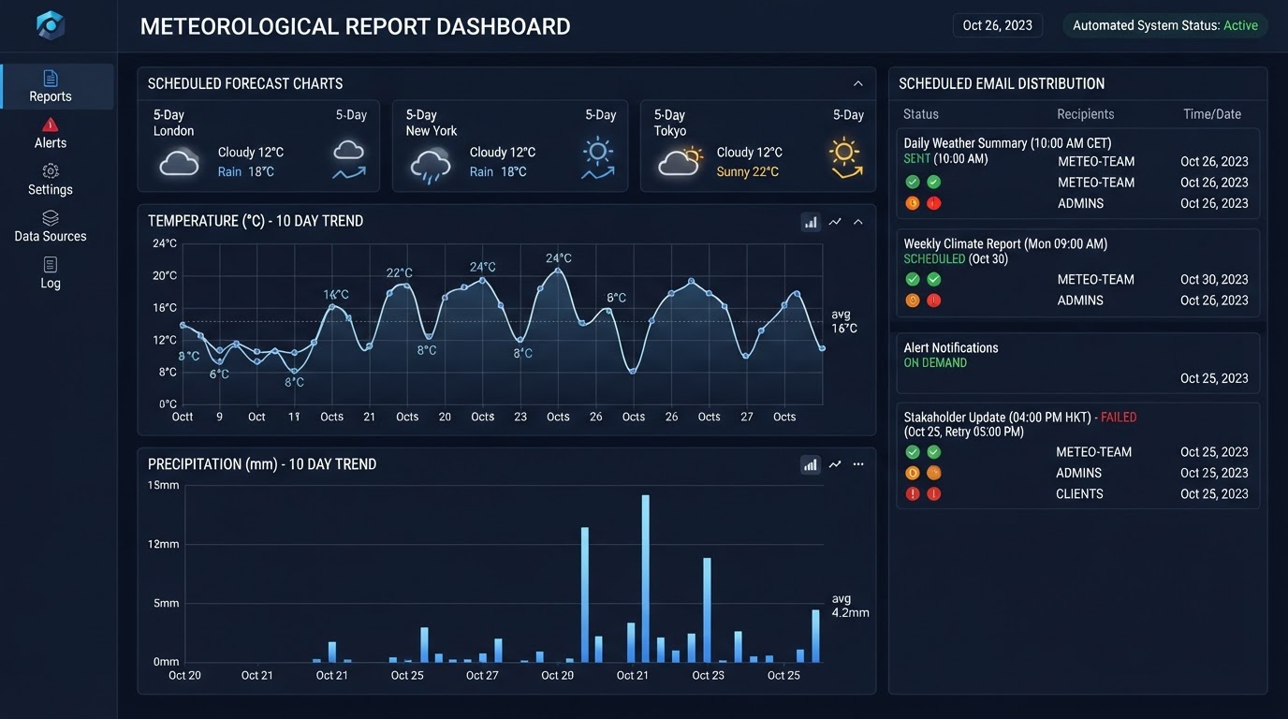The width and height of the screenshot is (1288, 719).
Task: Open the Tokyo 5-Day forecast card
Action: 758,146
